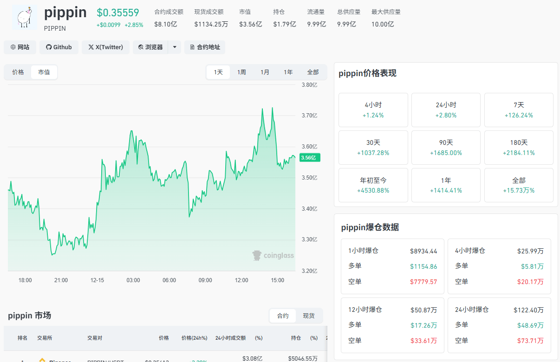The height and width of the screenshot is (362, 560).
Task: Click the +2.85% price change text
Action: [134, 25]
